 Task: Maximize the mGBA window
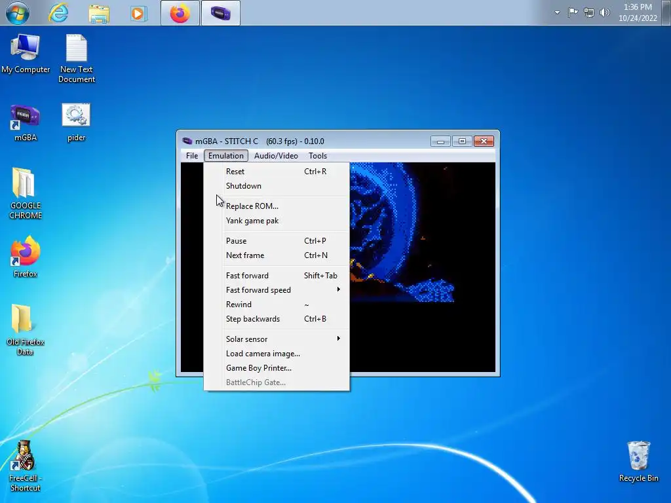pyautogui.click(x=462, y=141)
